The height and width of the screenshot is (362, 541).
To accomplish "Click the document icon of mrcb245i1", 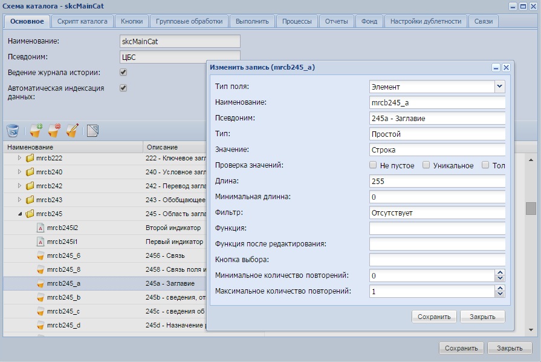I will [x=40, y=242].
